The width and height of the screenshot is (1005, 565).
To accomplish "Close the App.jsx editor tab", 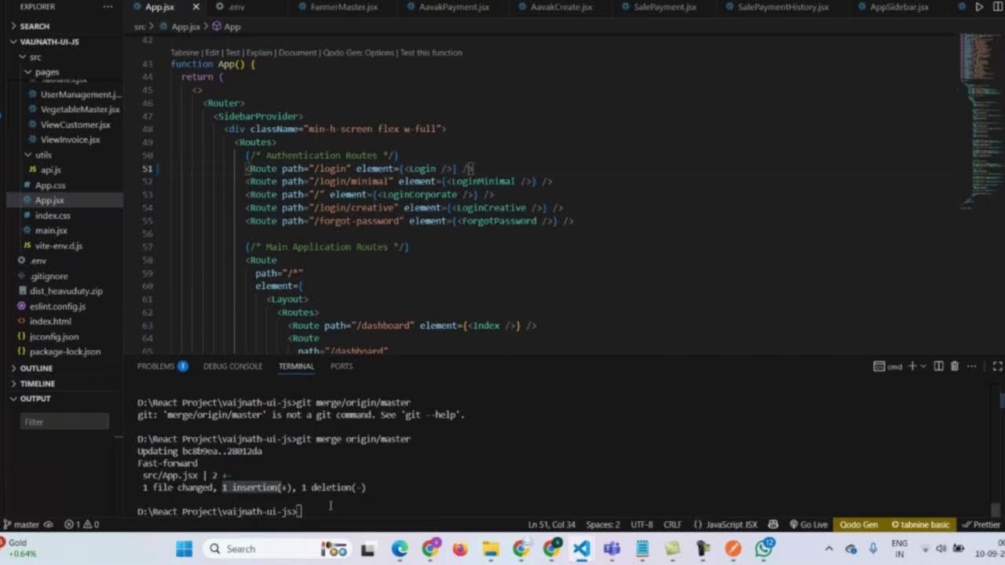I will (196, 7).
